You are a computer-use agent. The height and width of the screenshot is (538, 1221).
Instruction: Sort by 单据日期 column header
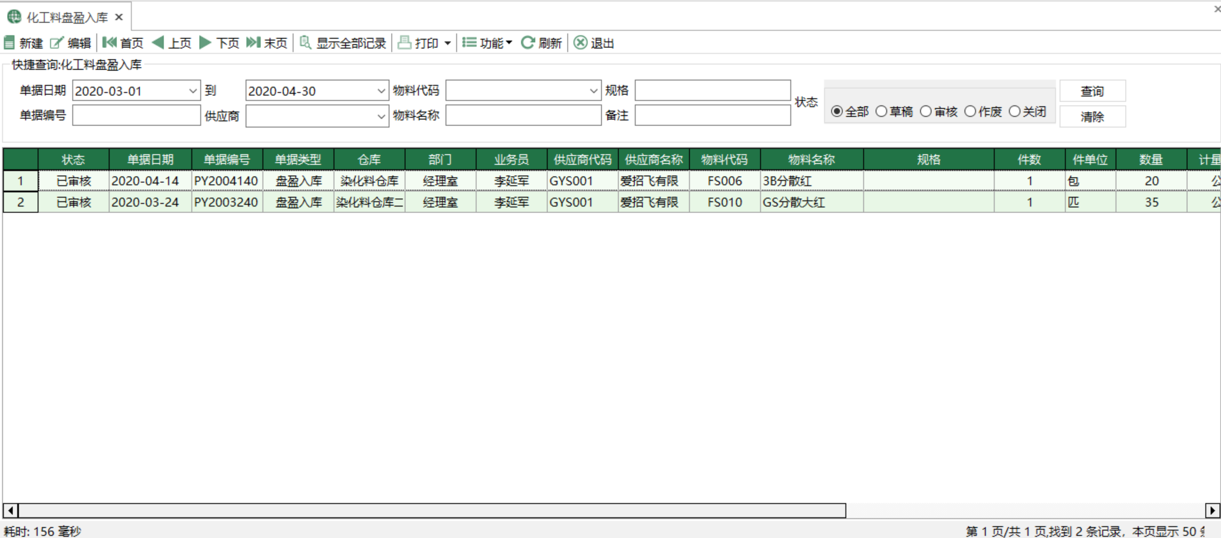150,160
